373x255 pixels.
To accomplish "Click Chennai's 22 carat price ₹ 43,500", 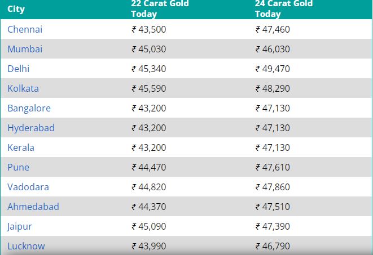I will click(148, 29).
